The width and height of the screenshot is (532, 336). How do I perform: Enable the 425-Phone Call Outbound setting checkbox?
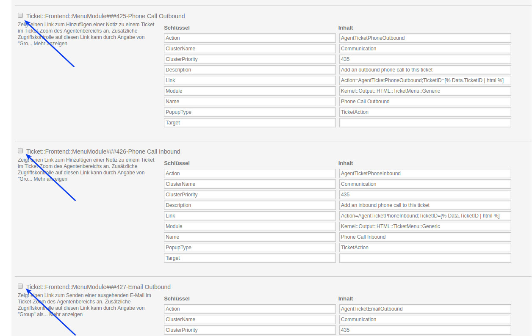[x=20, y=15]
